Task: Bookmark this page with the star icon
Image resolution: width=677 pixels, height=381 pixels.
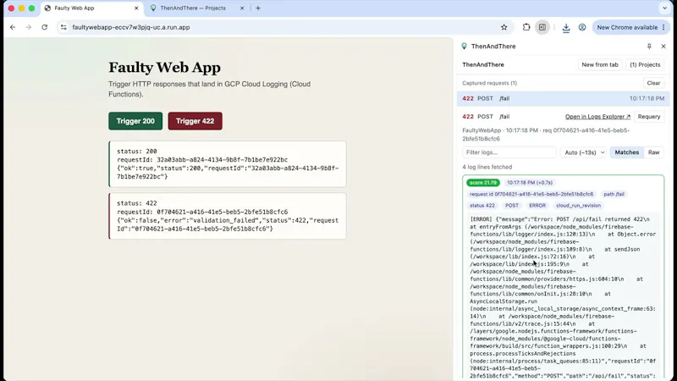Action: (x=504, y=27)
